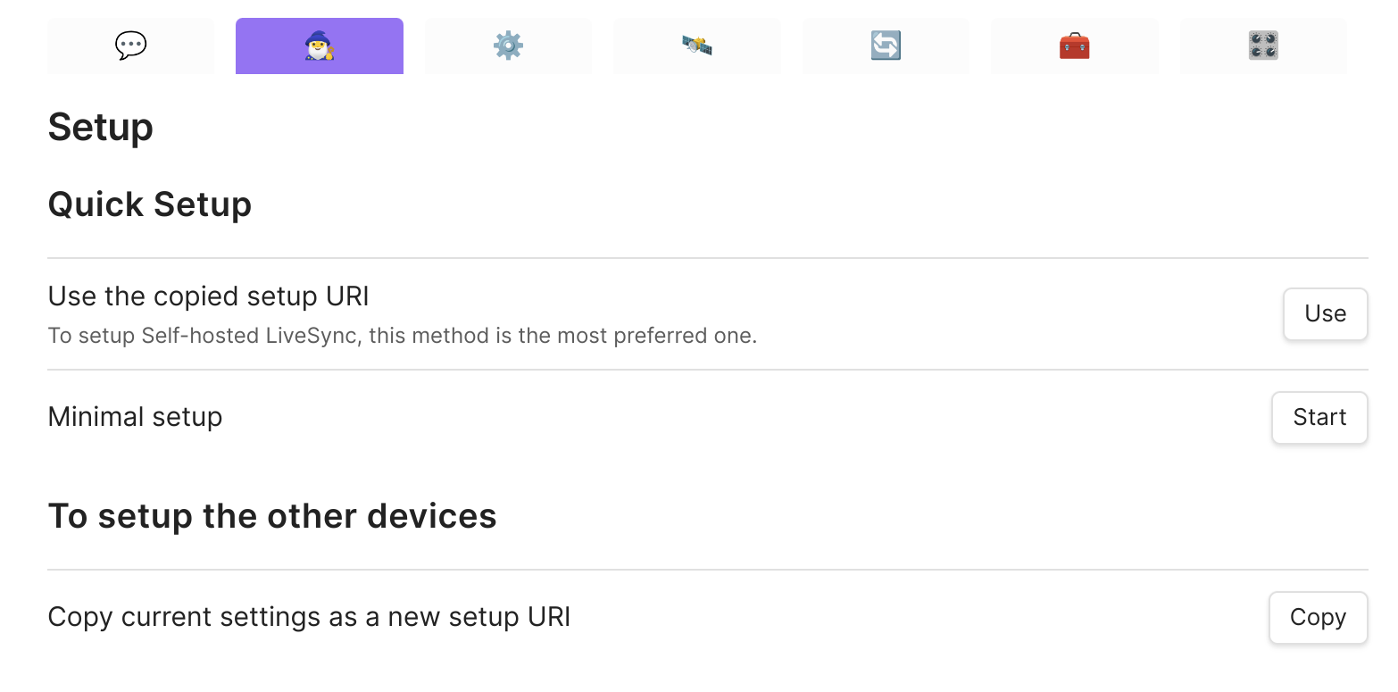Screen dimensions: 1398x692
Task: Open the speech bubble update info tab
Action: 130,46
